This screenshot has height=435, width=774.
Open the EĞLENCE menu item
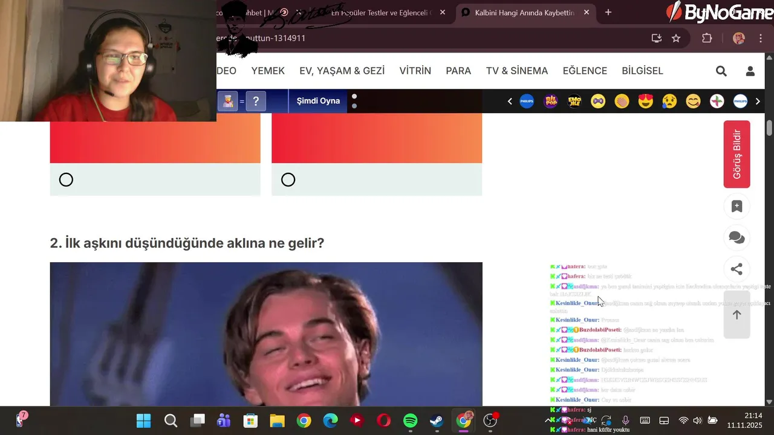pyautogui.click(x=585, y=71)
